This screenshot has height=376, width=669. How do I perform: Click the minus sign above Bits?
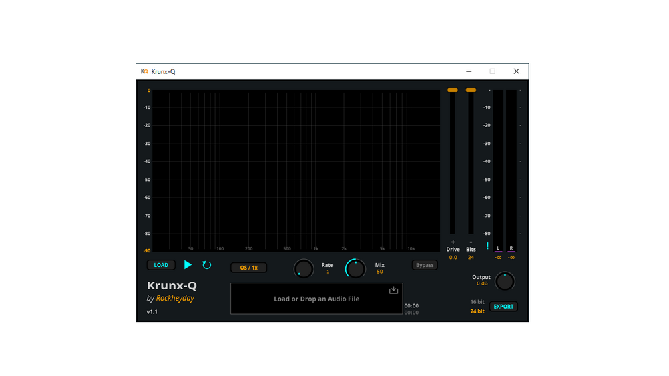coord(471,242)
